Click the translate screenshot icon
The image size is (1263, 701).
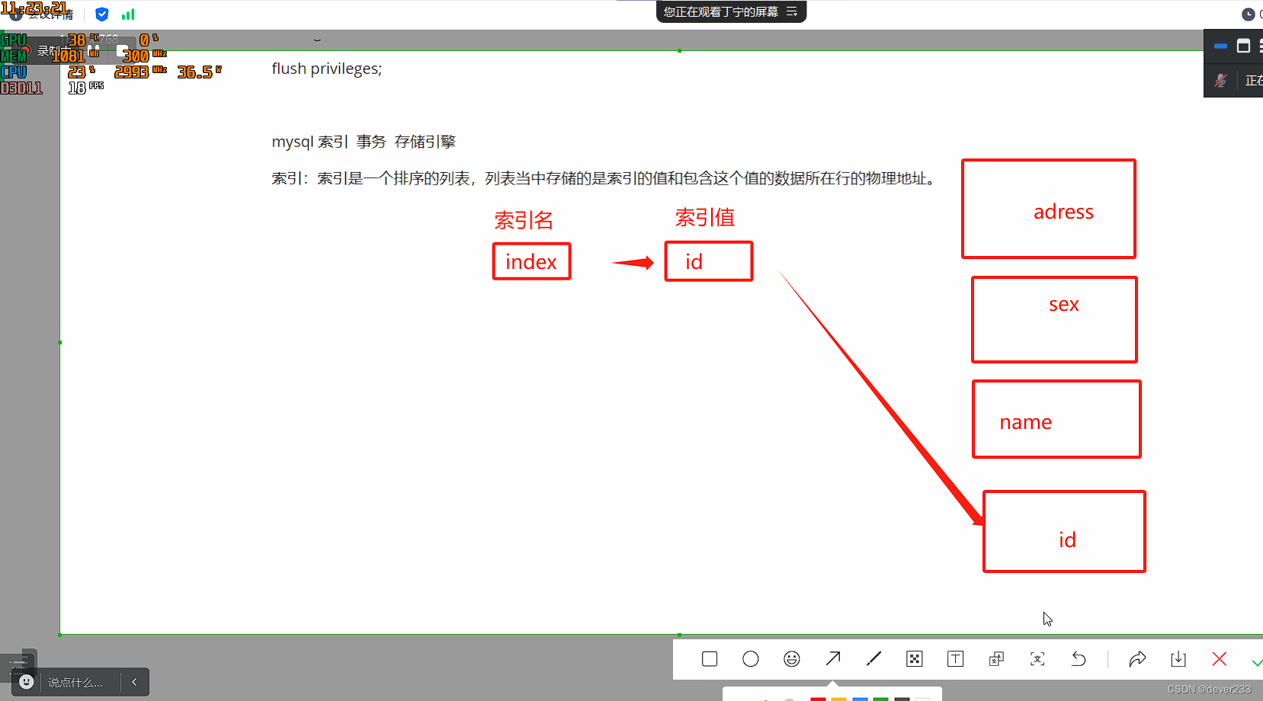pos(996,659)
